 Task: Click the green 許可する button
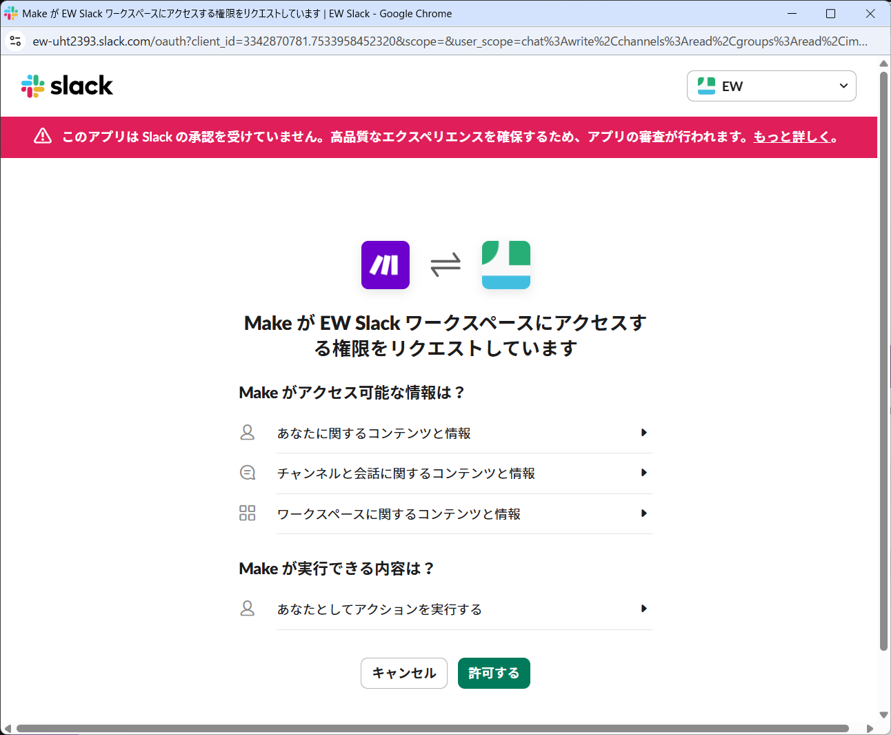[494, 673]
